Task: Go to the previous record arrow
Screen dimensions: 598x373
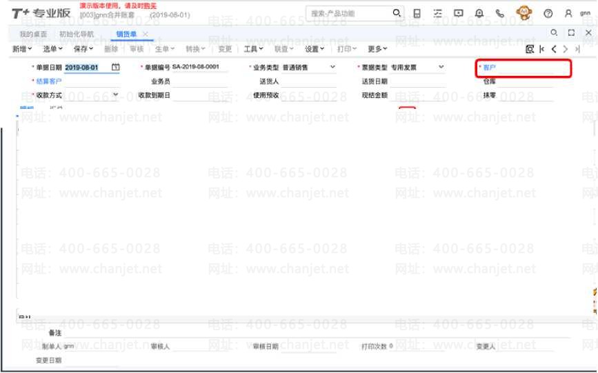Action: (x=554, y=49)
